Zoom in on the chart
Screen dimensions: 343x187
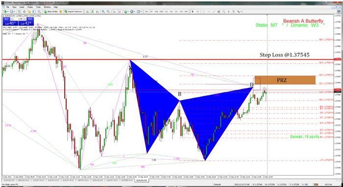click(103, 11)
